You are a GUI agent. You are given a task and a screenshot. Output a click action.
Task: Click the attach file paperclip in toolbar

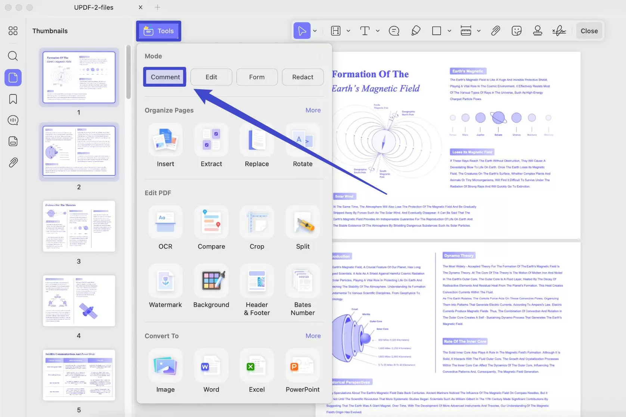coord(496,31)
